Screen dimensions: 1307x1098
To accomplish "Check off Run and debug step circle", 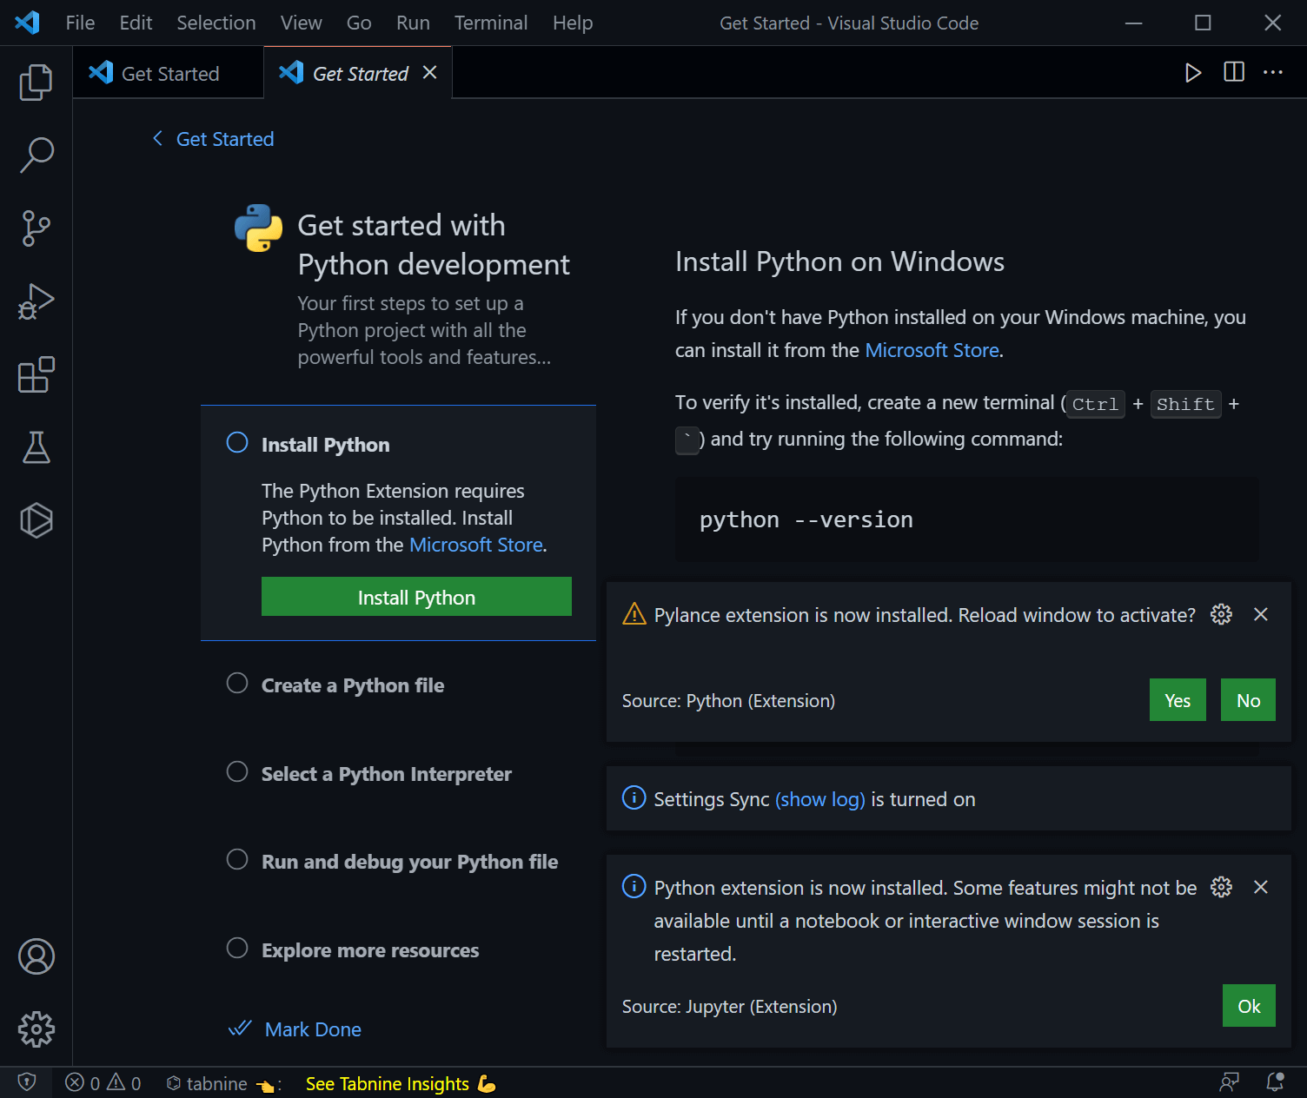I will [237, 859].
